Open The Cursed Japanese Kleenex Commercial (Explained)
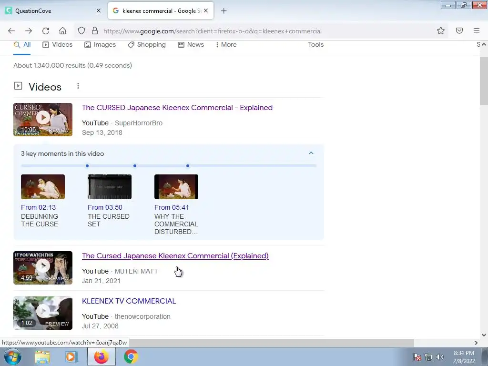This screenshot has height=366, width=488. (175, 256)
